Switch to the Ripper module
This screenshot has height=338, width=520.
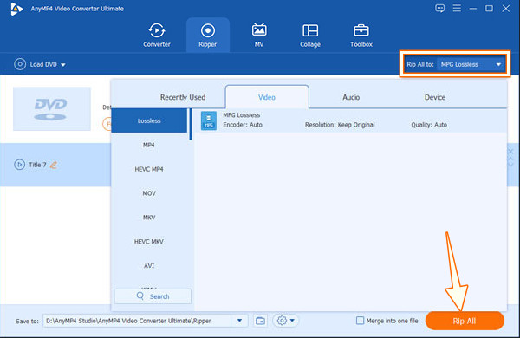[x=208, y=36]
